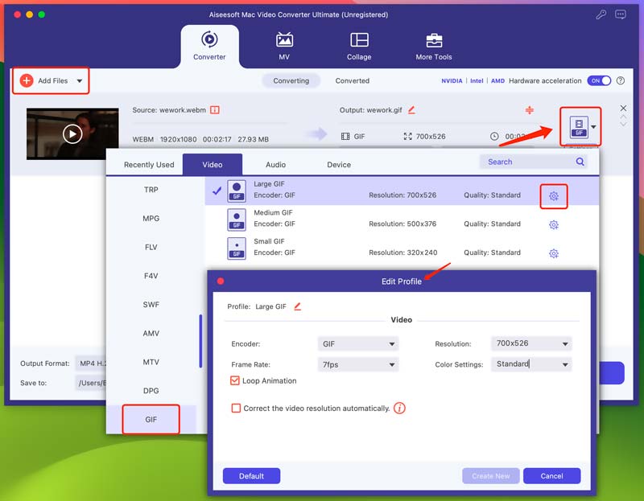The height and width of the screenshot is (501, 644).
Task: Open the Collage tool
Action: coord(359,40)
